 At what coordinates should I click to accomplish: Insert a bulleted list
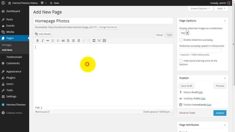pyautogui.click(x=53, y=41)
